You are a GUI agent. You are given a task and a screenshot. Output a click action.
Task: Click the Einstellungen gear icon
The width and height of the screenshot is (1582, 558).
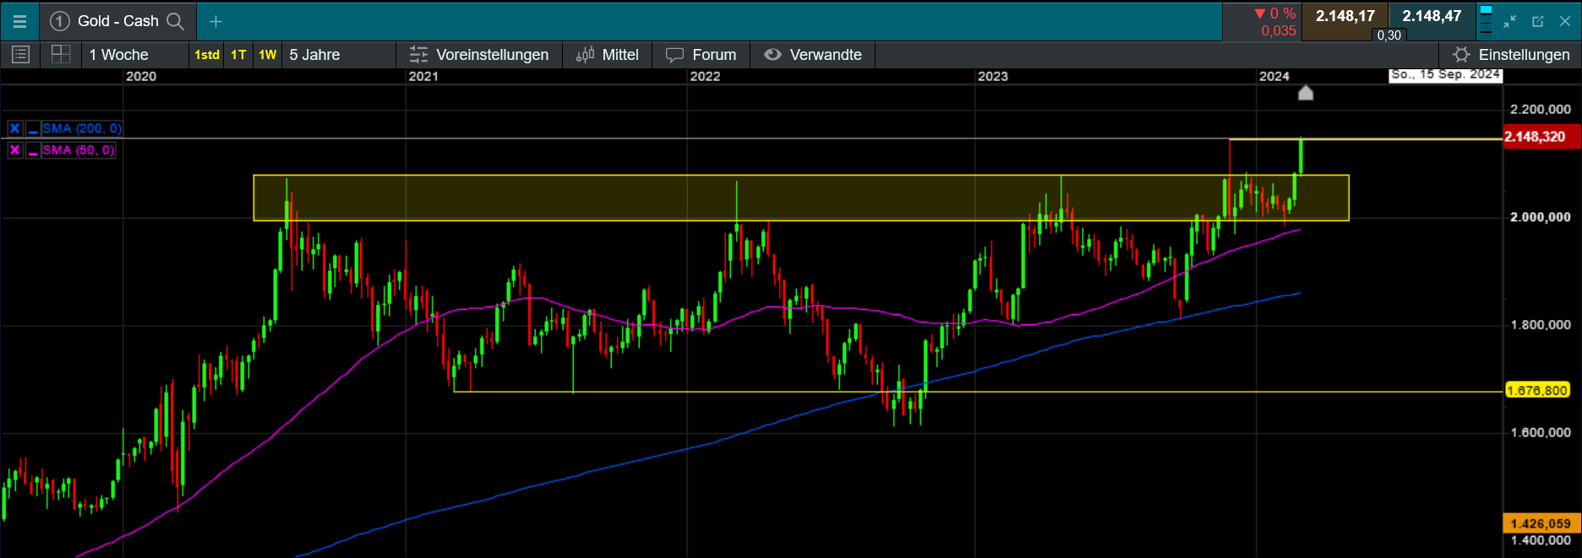point(1461,55)
